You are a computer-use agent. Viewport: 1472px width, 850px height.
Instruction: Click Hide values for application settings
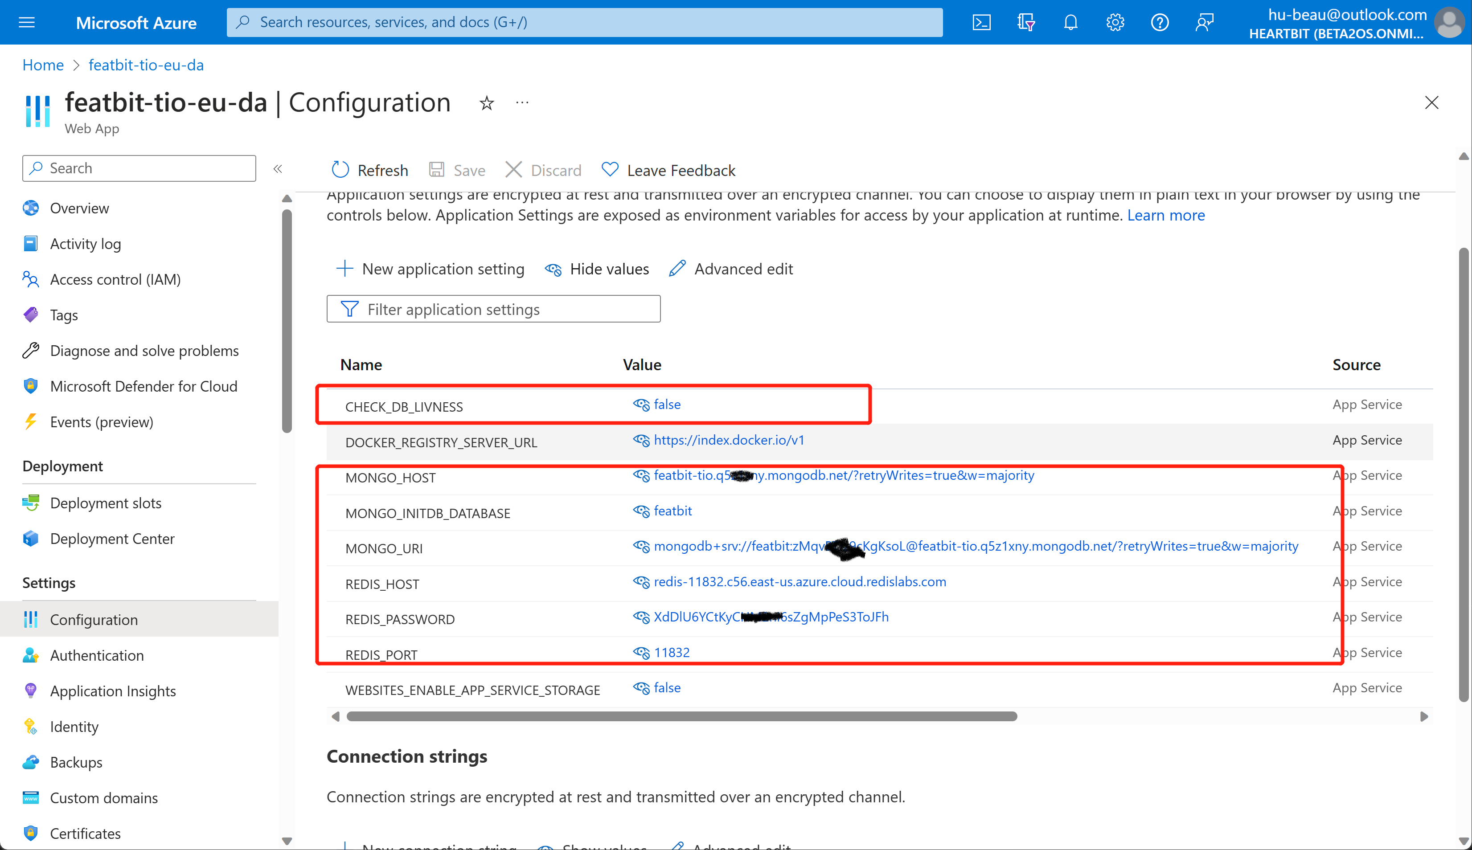point(597,269)
